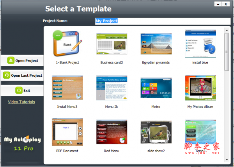Select the Menu 2k template thumbnail
Image resolution: width=234 pixels, height=167 pixels.
pos(112,88)
